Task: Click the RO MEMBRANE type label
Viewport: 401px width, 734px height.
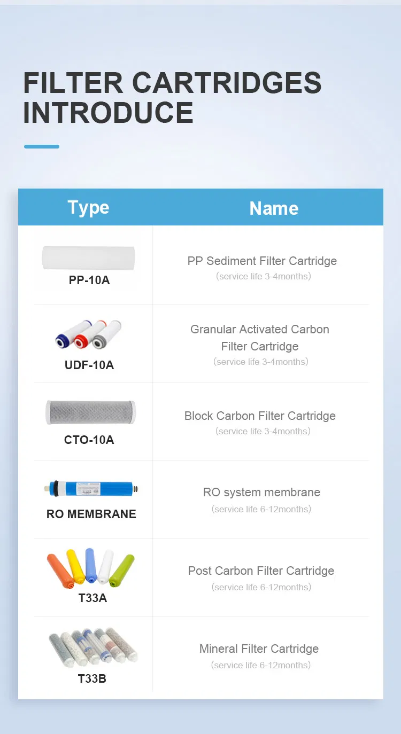Action: (91, 514)
